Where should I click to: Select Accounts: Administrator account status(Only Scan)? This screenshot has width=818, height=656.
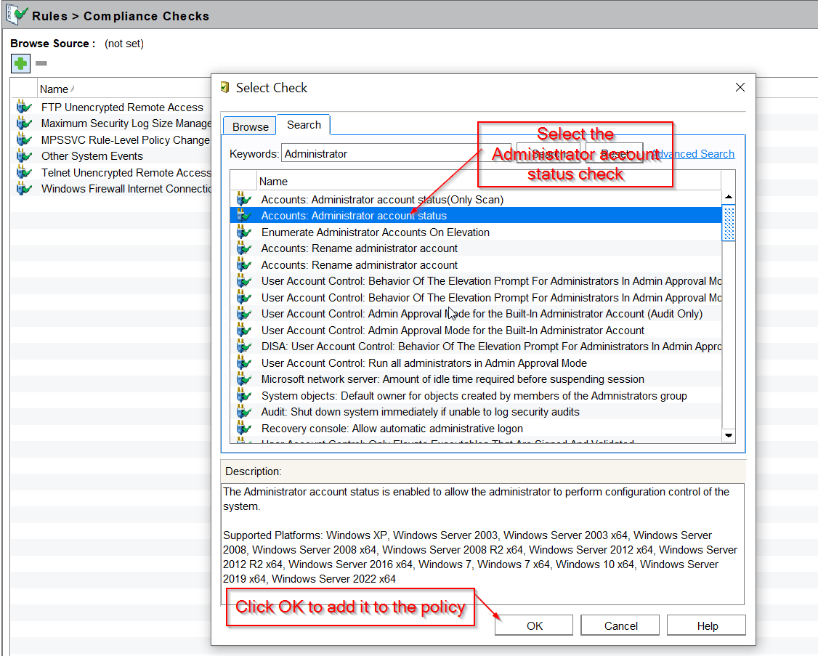(x=476, y=199)
